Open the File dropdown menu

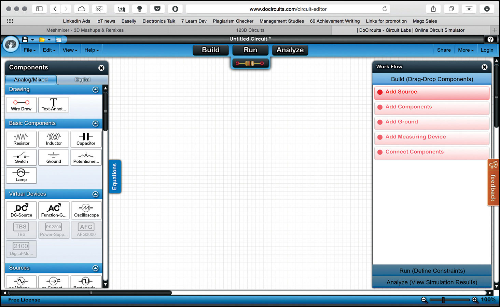[30, 50]
